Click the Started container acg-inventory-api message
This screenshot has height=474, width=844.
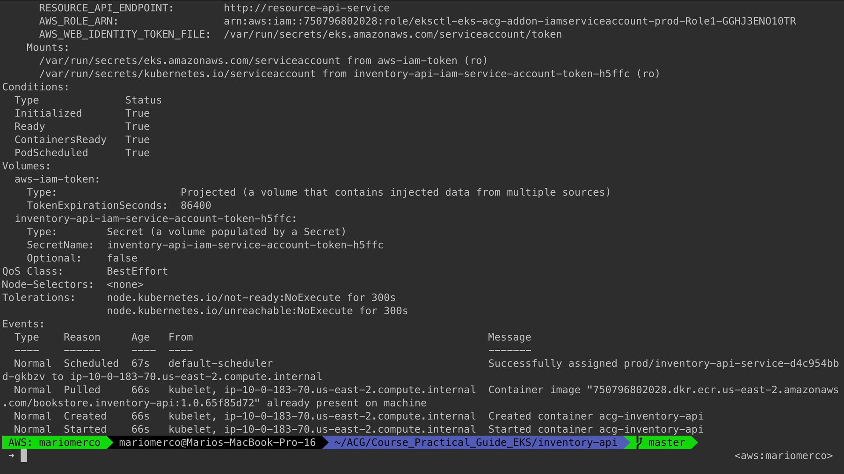596,429
